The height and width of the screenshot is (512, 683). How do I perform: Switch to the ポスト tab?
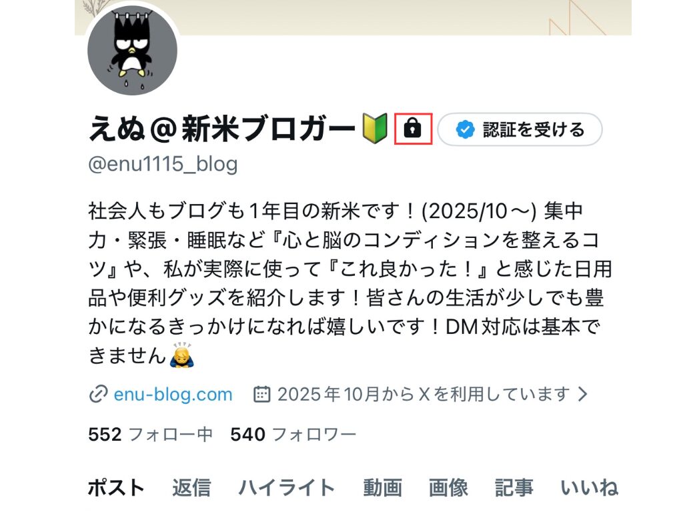pos(116,487)
